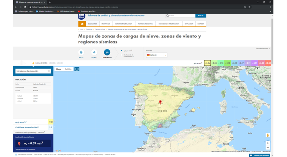Select ag/g en m/s² radio option
Image resolution: width=287 pixels, height=157 pixels.
point(122,51)
